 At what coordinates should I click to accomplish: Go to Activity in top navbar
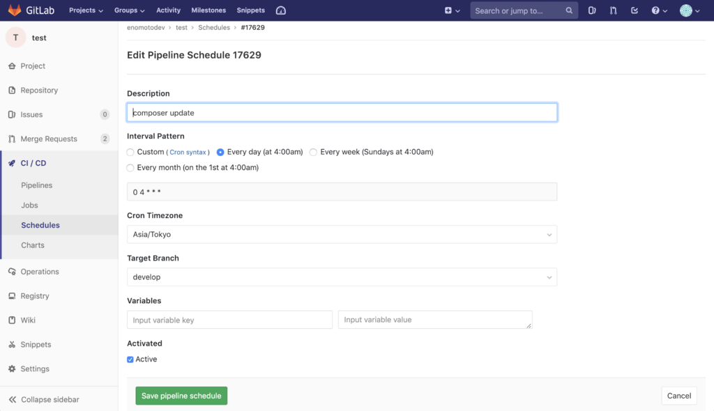coord(168,10)
